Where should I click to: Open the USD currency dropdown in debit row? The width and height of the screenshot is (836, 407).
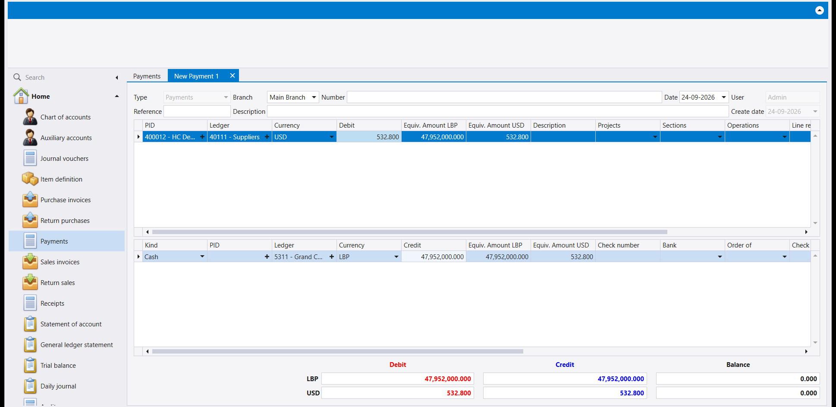[x=332, y=137]
